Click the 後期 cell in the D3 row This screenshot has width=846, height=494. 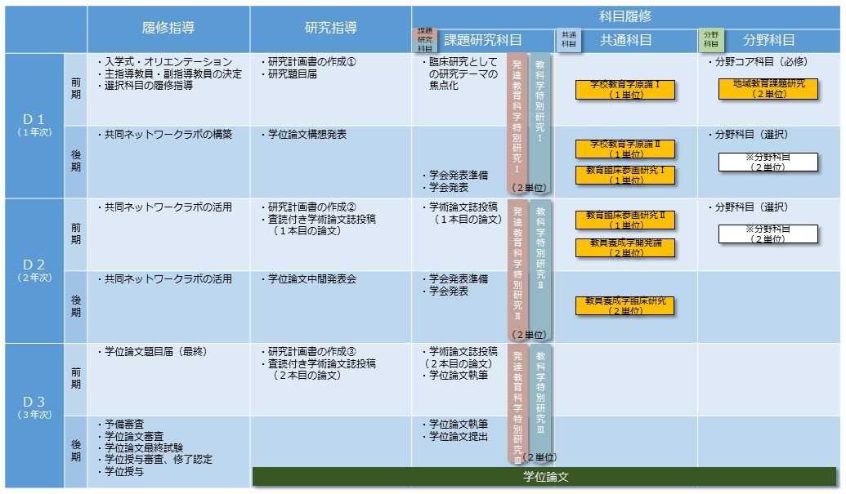click(x=75, y=452)
